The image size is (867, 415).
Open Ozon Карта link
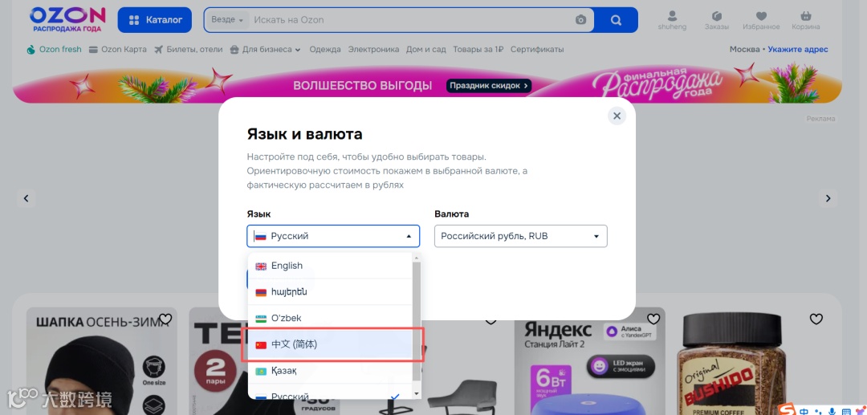pos(118,49)
